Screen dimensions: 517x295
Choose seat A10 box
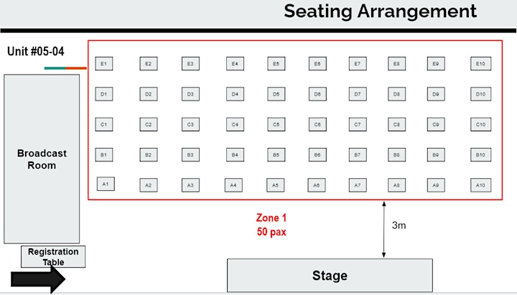point(480,185)
